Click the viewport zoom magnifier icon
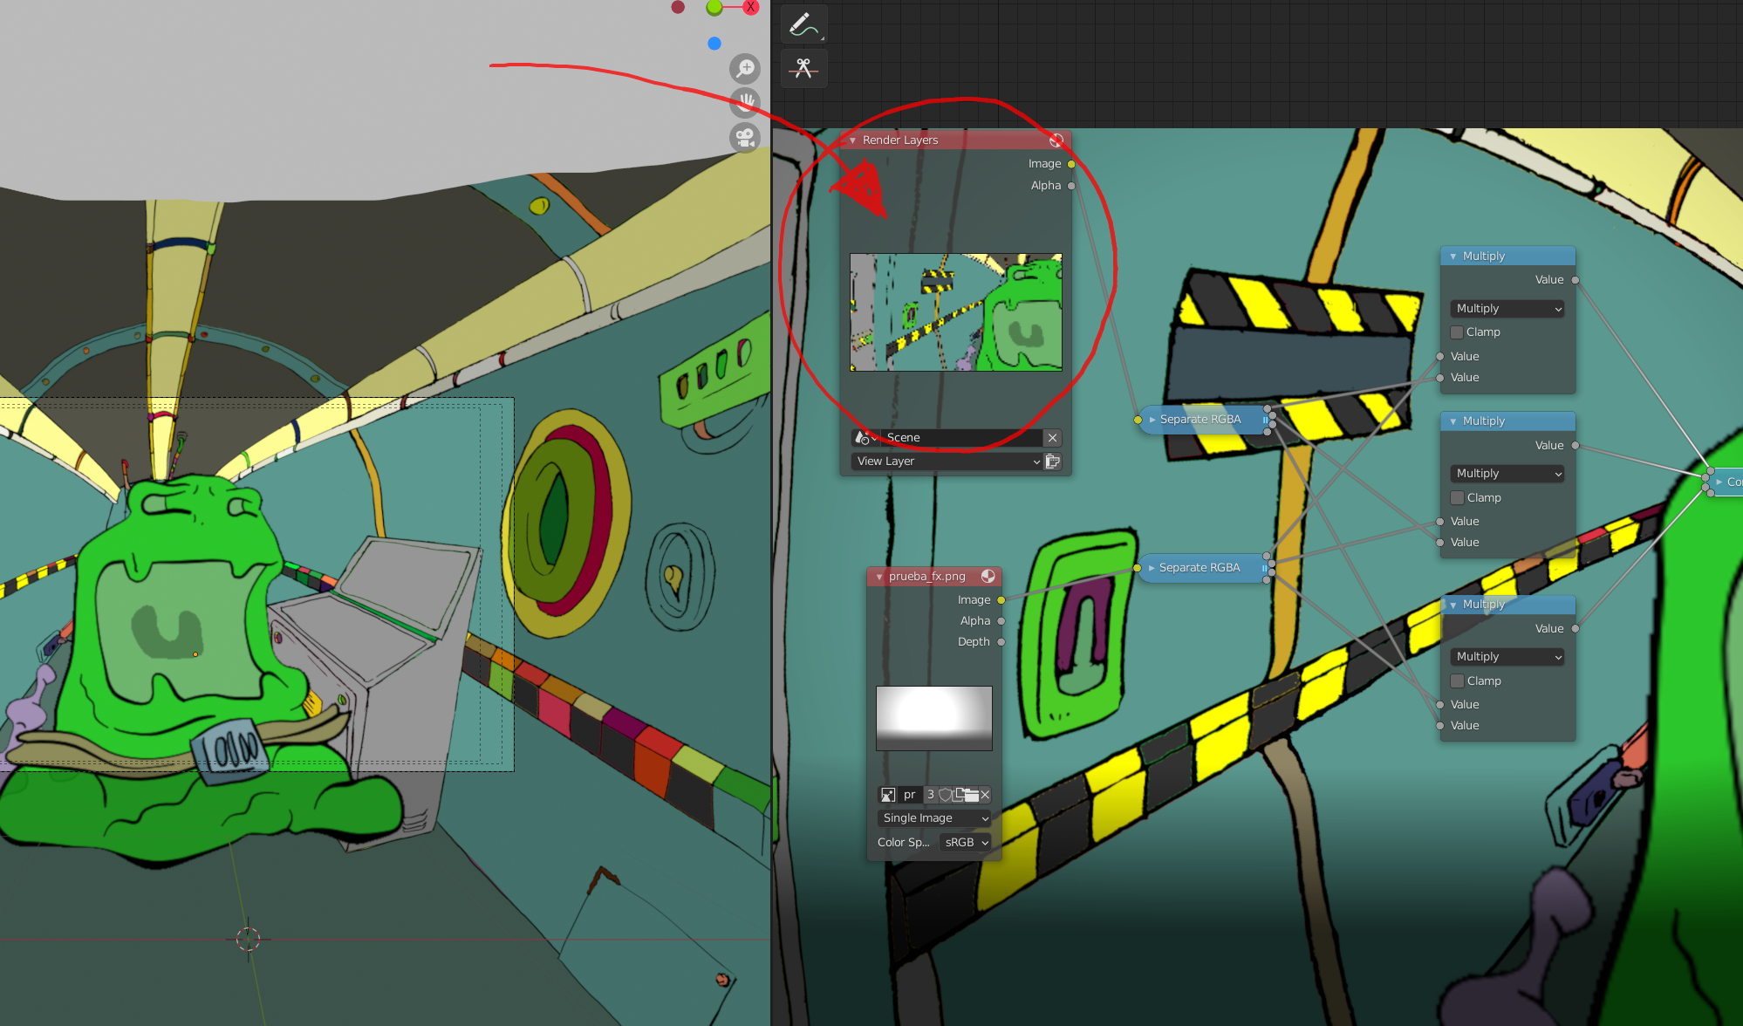1743x1026 pixels. pos(745,68)
